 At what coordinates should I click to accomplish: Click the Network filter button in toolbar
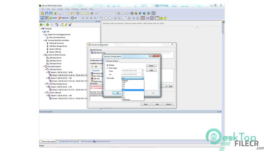(x=63, y=18)
